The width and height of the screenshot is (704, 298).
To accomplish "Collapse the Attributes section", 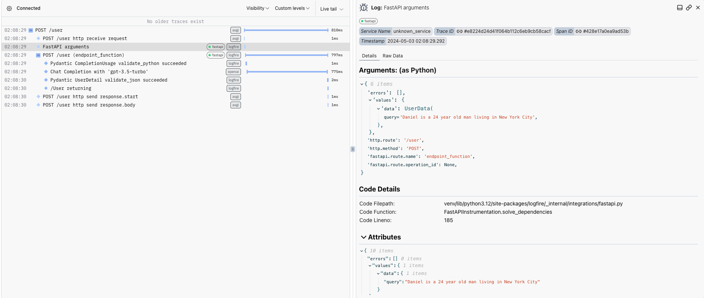I will tap(363, 237).
